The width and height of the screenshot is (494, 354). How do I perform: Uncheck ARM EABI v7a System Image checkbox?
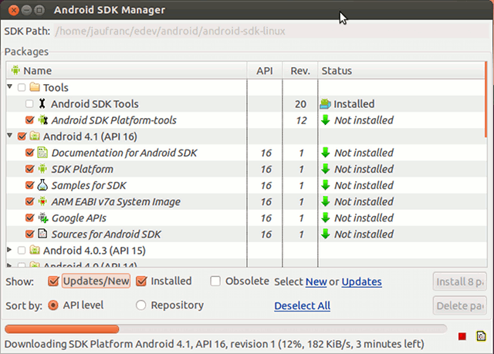coord(29,201)
